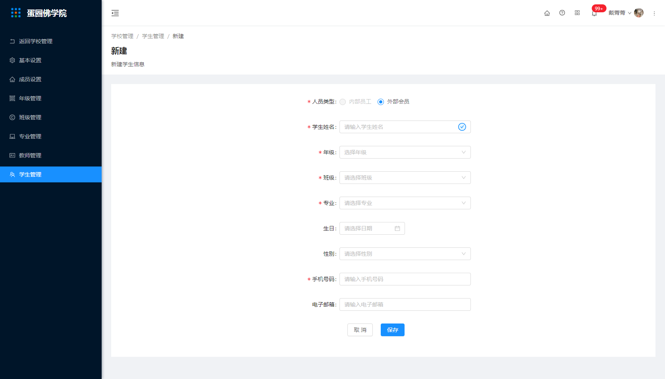Click the user avatar picture

click(x=639, y=13)
